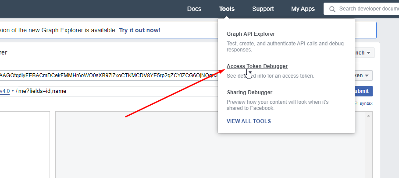This screenshot has height=178, width=399.
Task: Follow the Try it out now link
Action: point(140,31)
